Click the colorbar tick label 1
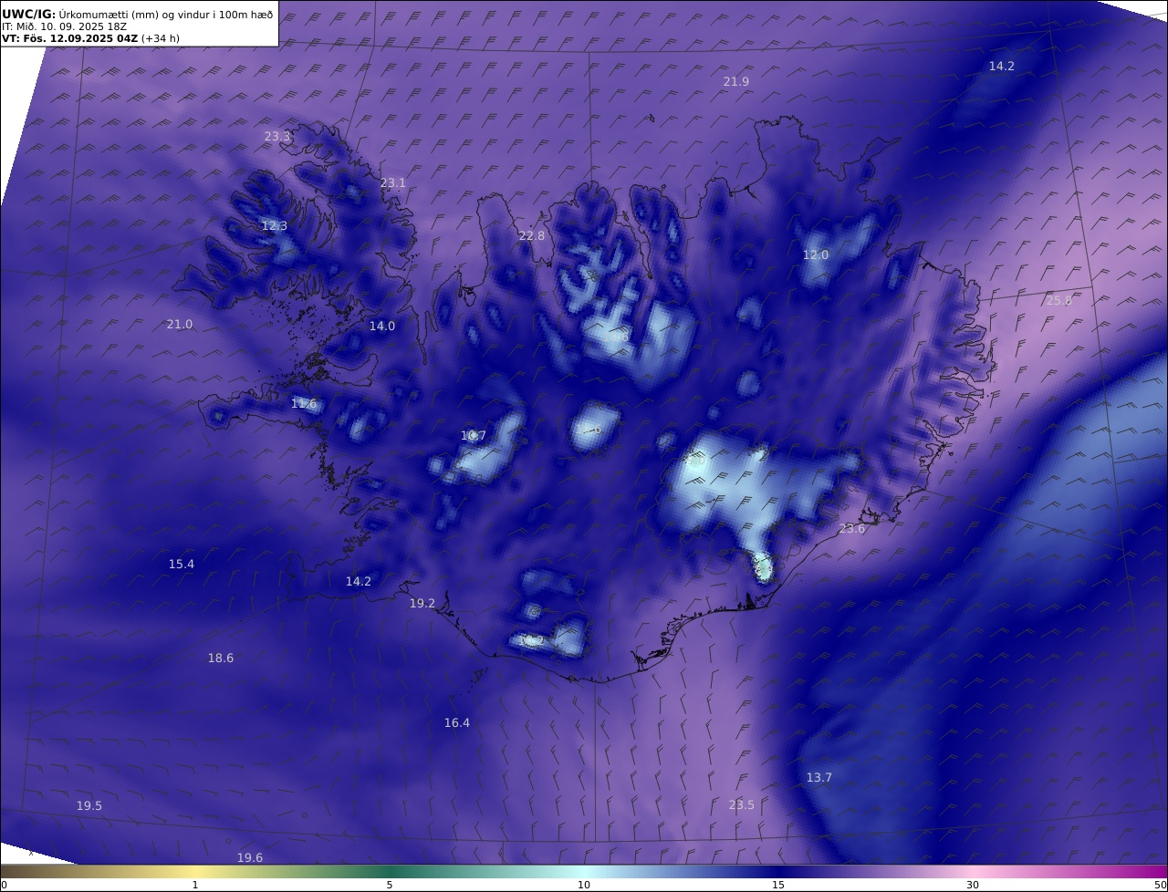 point(195,886)
